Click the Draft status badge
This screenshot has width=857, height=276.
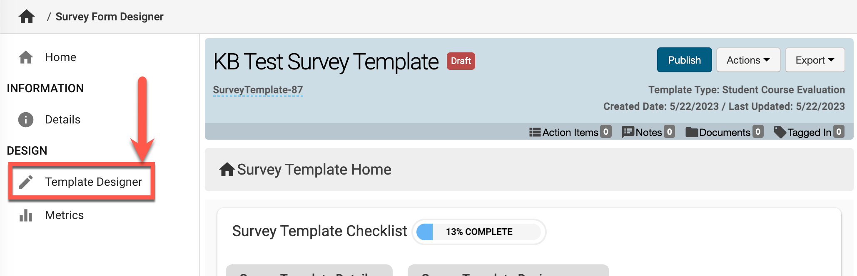click(x=461, y=61)
